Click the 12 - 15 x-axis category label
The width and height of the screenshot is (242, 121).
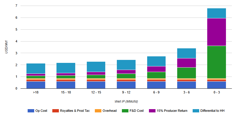pyautogui.click(x=96, y=93)
